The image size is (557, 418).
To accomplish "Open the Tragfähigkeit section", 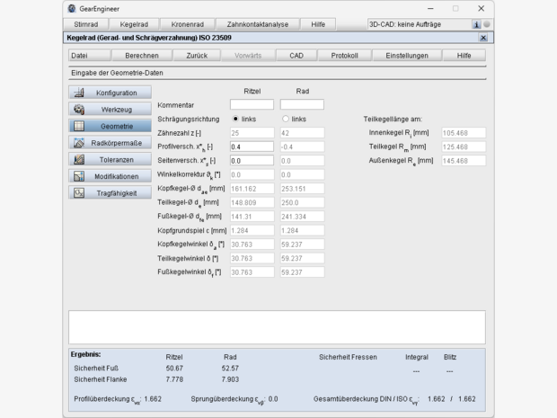I will pyautogui.click(x=109, y=193).
